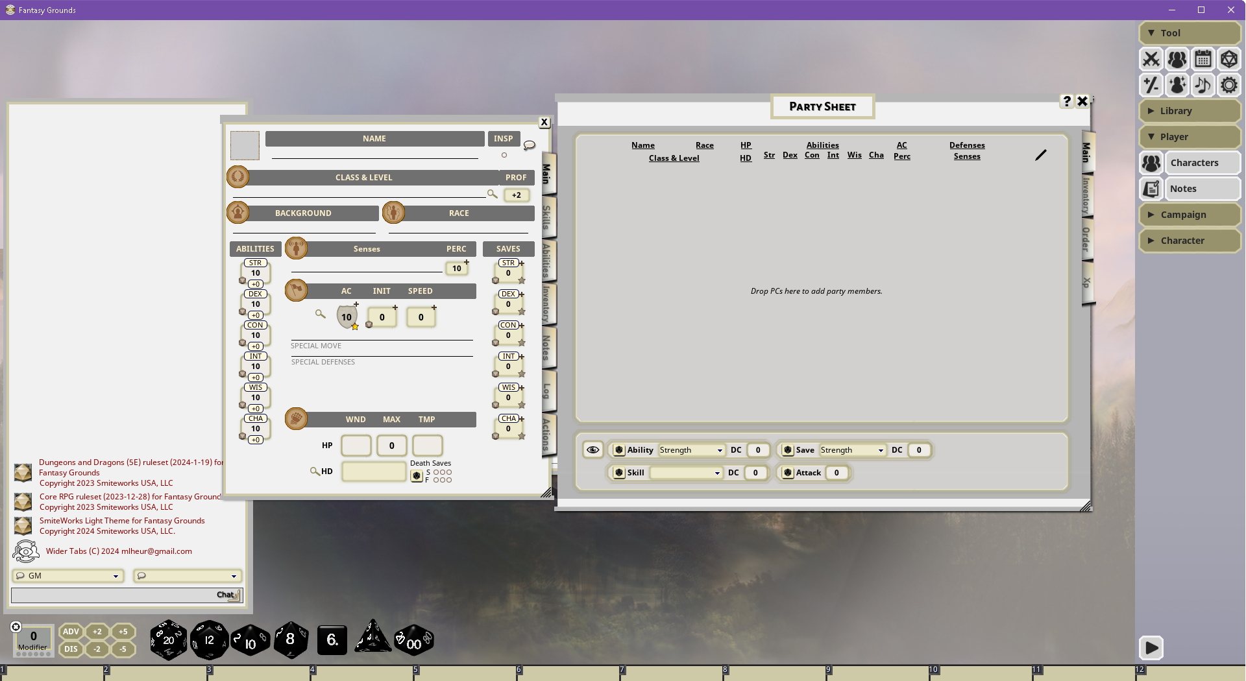The image size is (1246, 681).
Task: Click the play arrow button bottom right
Action: coord(1151,647)
